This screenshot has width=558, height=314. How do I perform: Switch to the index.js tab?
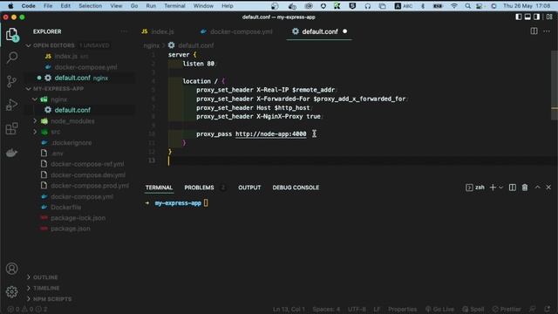(158, 31)
